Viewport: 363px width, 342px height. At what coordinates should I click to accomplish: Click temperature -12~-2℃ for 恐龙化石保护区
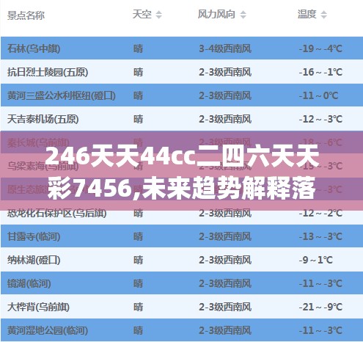click(320, 213)
